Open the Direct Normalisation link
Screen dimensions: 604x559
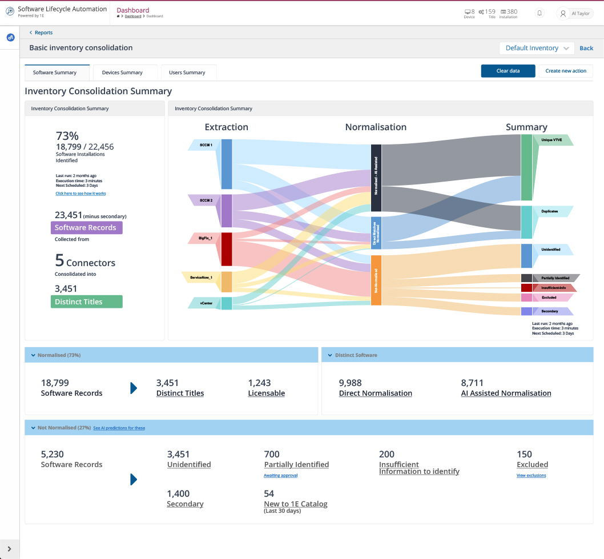[x=376, y=393]
